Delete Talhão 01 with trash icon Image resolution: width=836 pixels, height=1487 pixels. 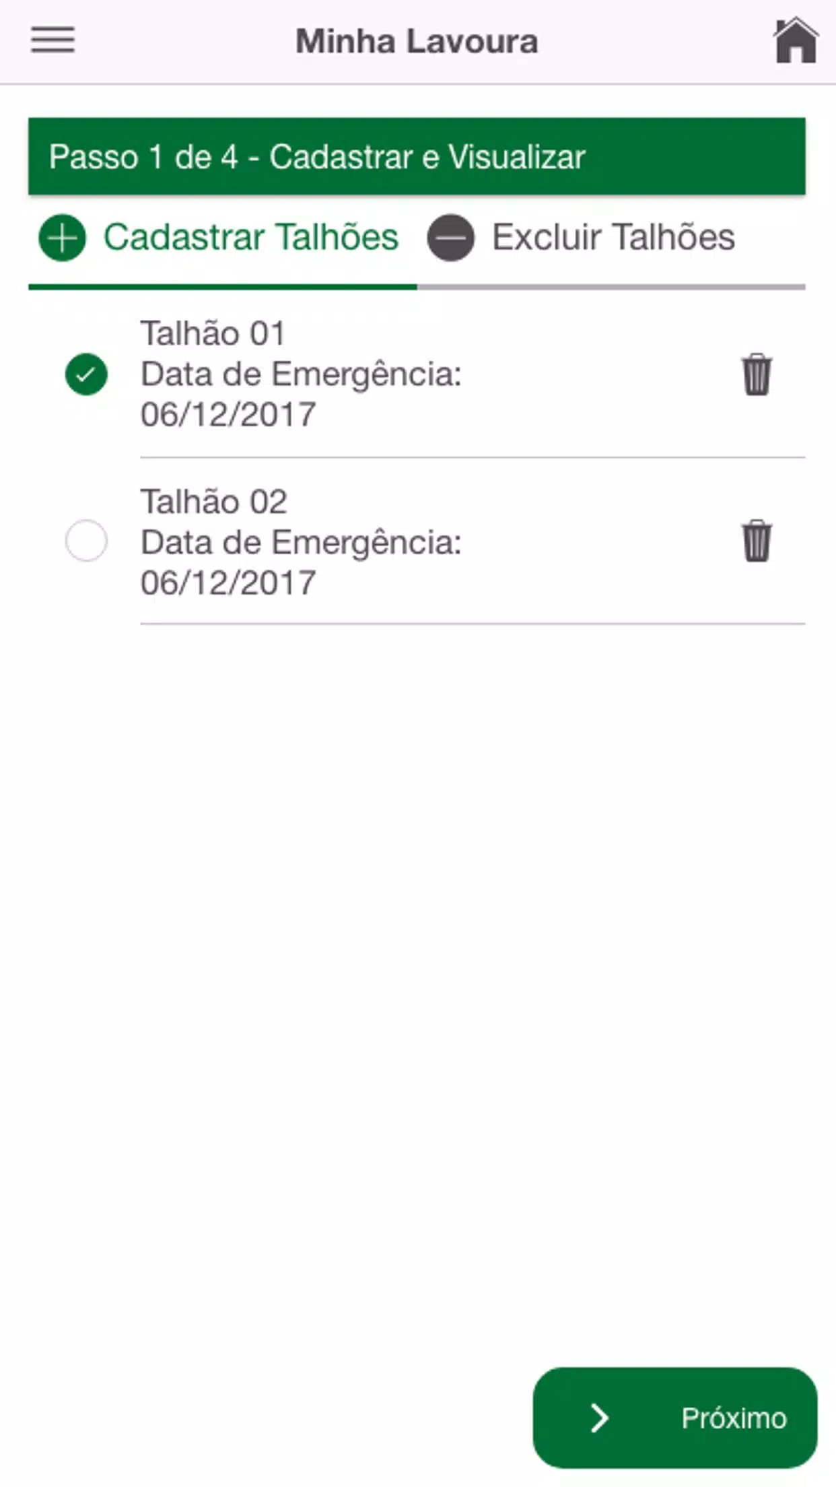tap(757, 374)
